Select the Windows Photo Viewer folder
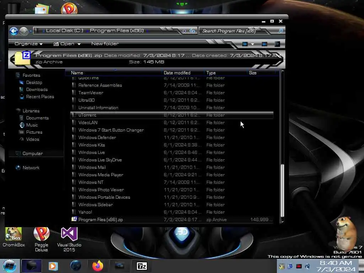The width and height of the screenshot is (364, 273). click(172, 190)
